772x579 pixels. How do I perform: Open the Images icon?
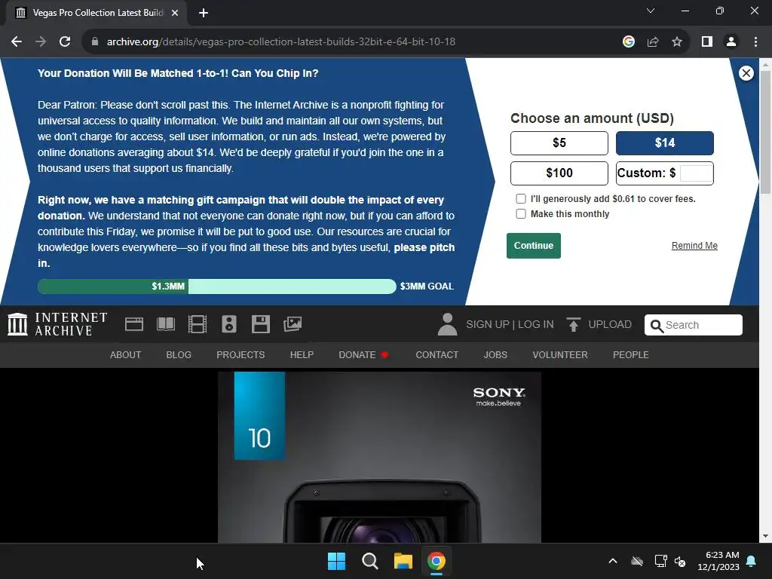[293, 324]
